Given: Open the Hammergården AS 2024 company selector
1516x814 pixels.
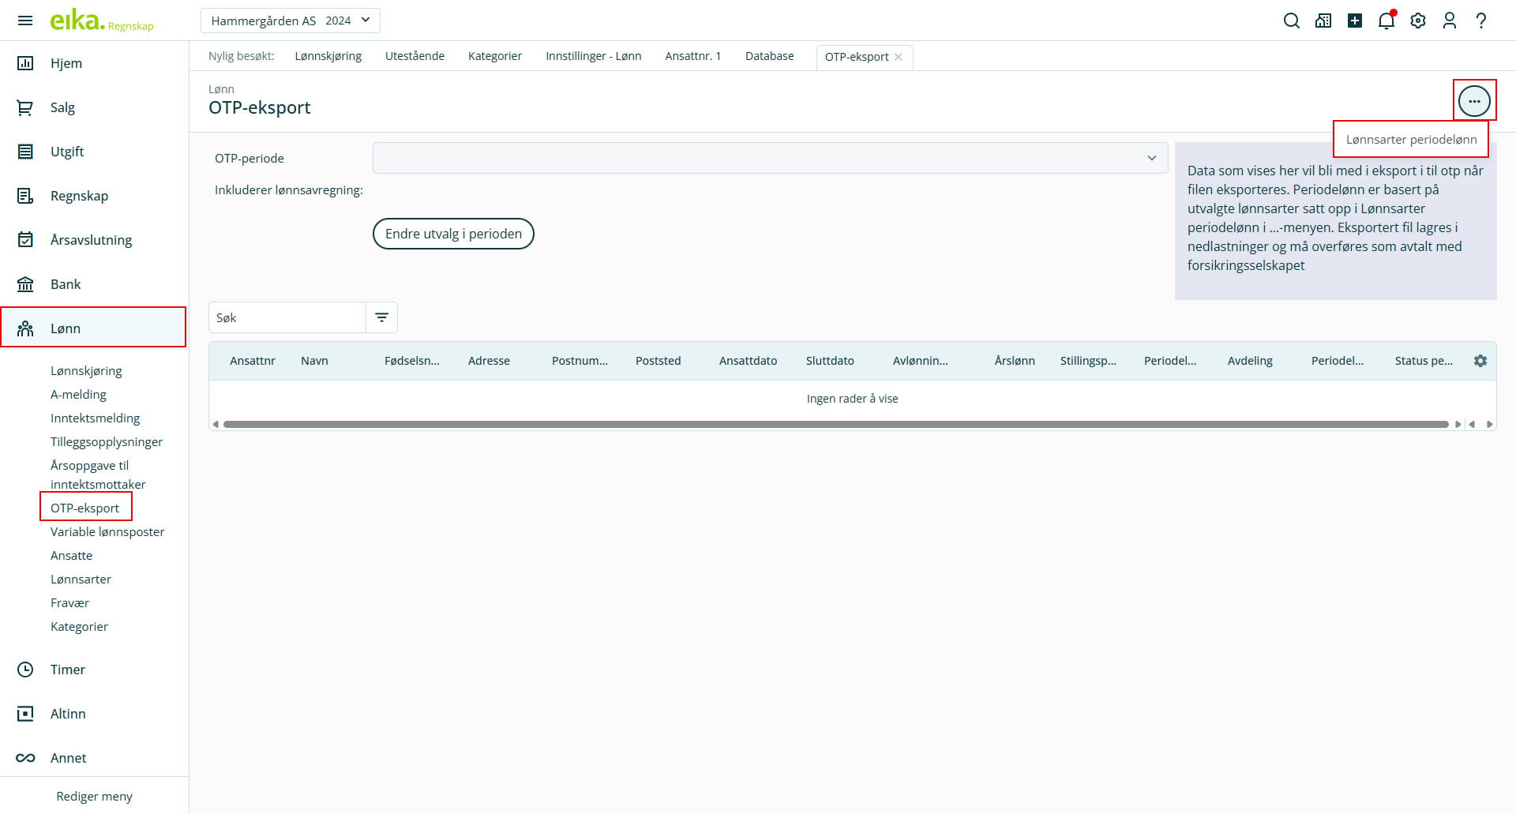Looking at the screenshot, I should [290, 21].
